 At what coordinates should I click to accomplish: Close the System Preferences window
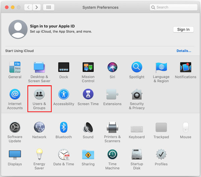pyautogui.click(x=7, y=7)
